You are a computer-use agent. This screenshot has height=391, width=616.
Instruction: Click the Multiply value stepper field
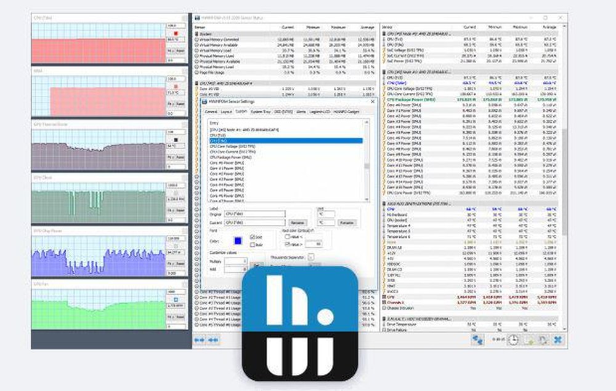point(235,261)
